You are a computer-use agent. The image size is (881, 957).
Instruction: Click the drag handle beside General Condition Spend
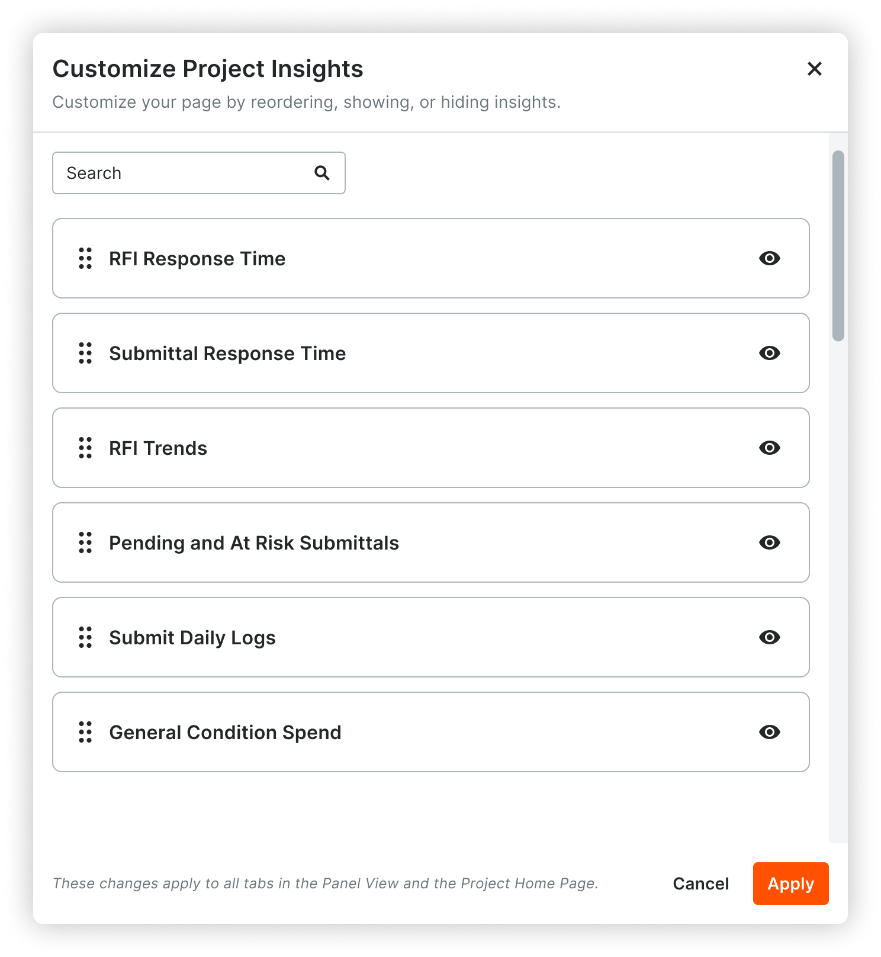click(85, 732)
